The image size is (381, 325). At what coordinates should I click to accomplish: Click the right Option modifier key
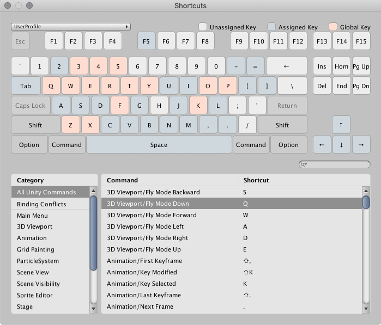pyautogui.click(x=289, y=145)
